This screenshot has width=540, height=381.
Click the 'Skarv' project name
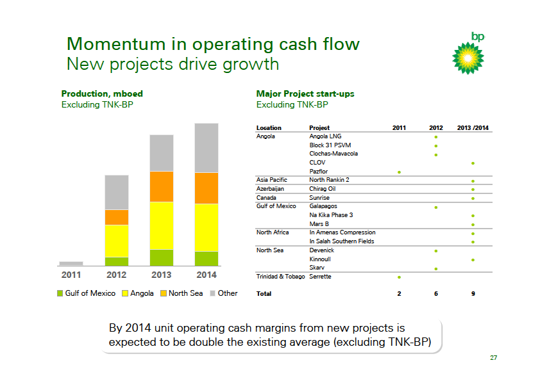tap(317, 267)
